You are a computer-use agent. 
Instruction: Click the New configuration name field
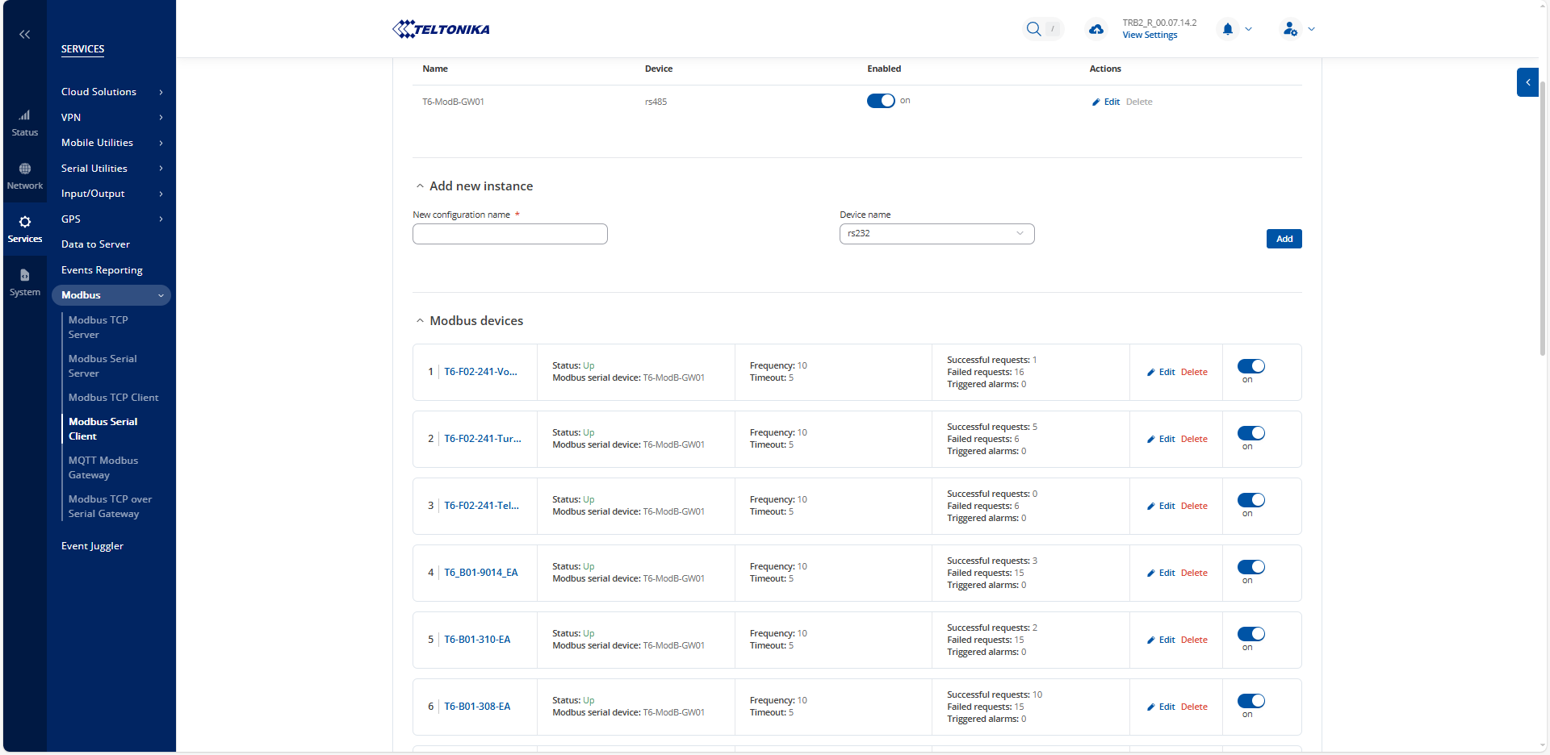pos(509,234)
